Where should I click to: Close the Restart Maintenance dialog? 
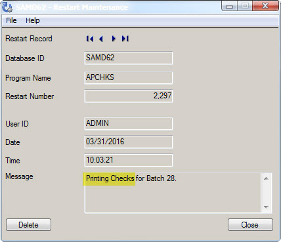250,225
